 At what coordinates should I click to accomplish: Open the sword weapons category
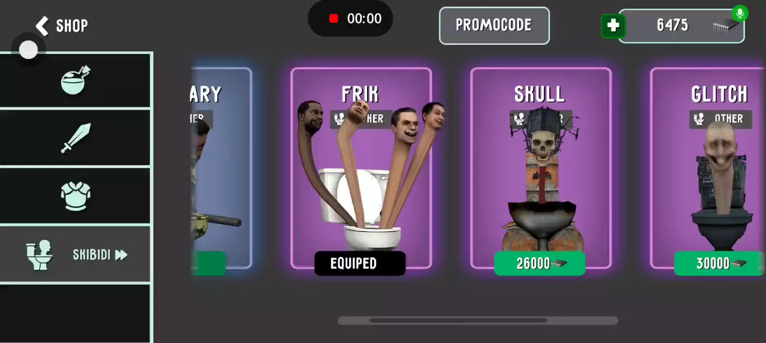pyautogui.click(x=76, y=138)
